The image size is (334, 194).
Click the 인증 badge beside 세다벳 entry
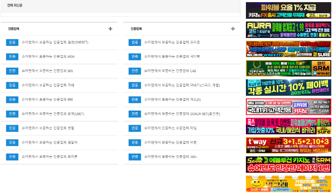(134, 57)
